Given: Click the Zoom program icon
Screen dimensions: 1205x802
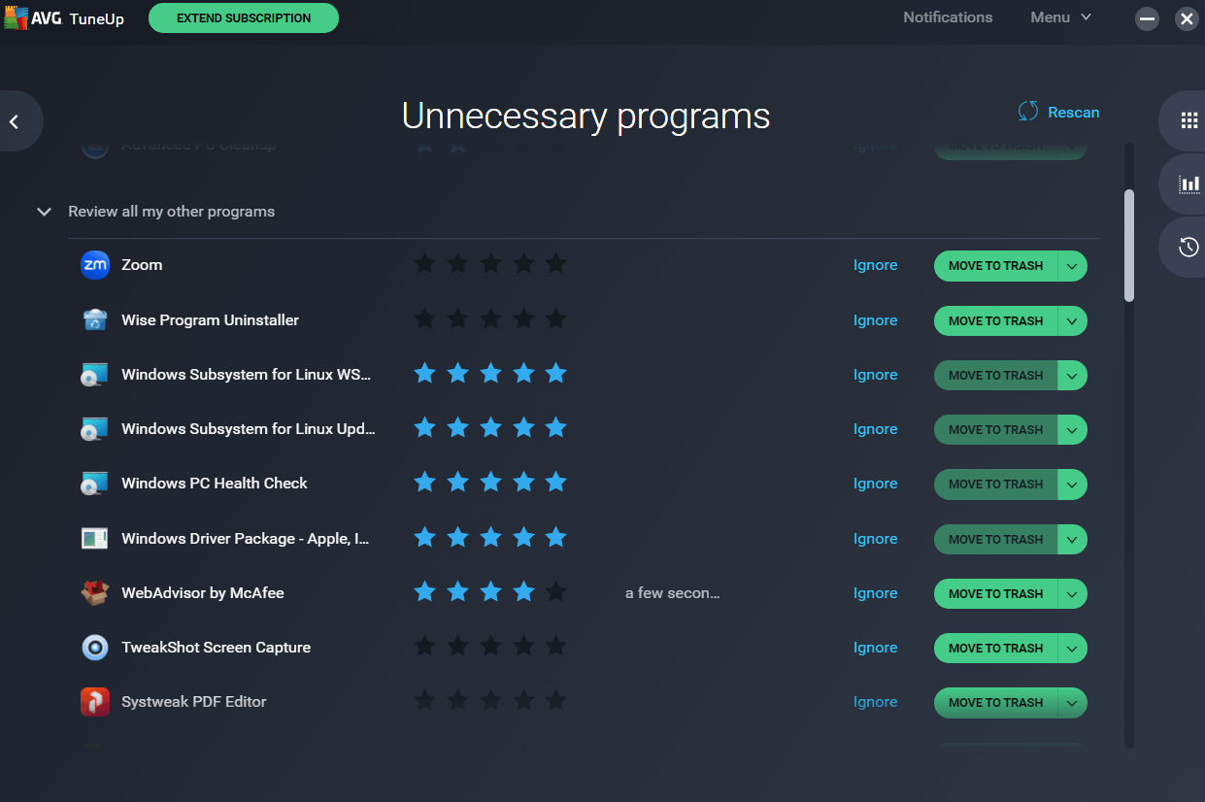Looking at the screenshot, I should 95,265.
